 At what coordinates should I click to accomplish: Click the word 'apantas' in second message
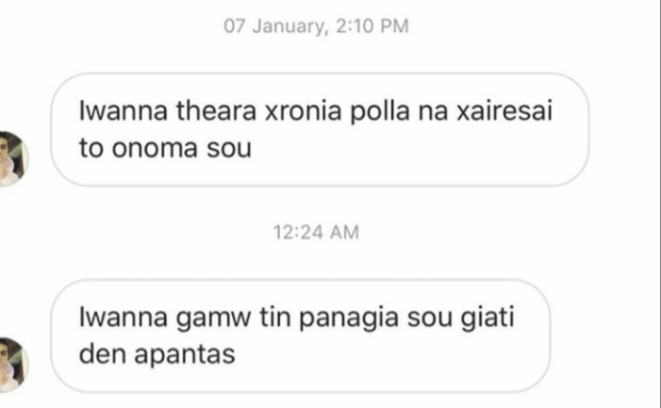185,354
